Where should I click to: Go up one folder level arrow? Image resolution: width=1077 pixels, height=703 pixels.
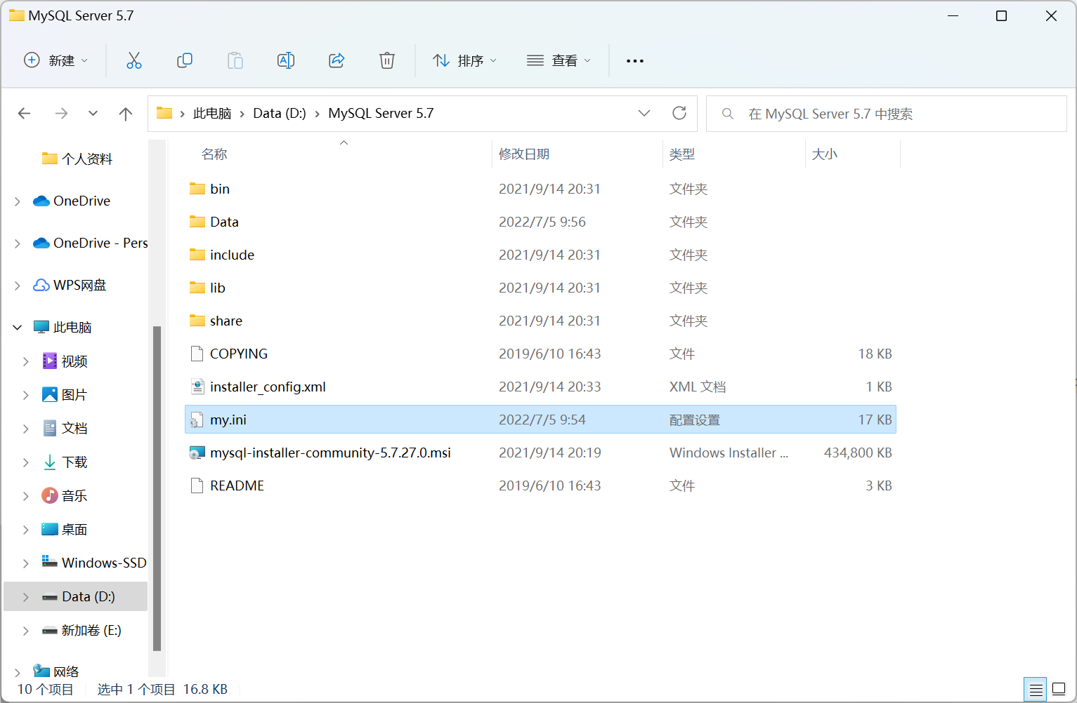click(x=126, y=114)
